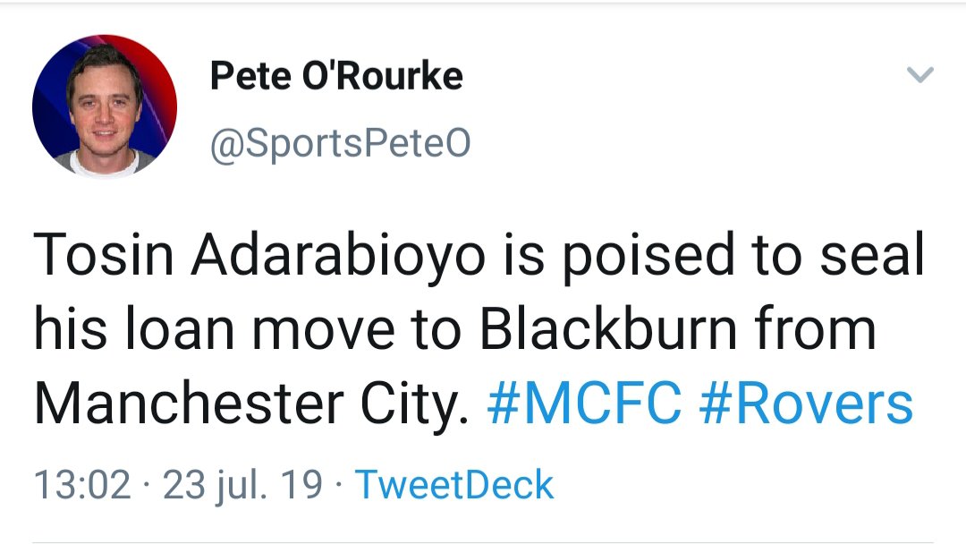This screenshot has width=966, height=544.
Task: Open the #MCFC hashtag
Action: coord(584,404)
